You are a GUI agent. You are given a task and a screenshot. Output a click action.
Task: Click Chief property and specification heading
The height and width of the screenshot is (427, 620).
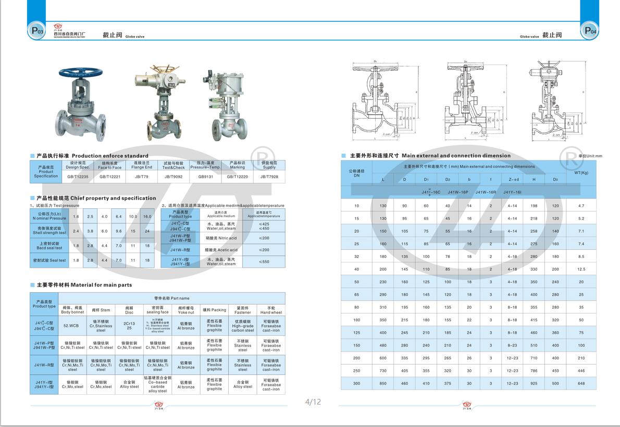point(96,198)
